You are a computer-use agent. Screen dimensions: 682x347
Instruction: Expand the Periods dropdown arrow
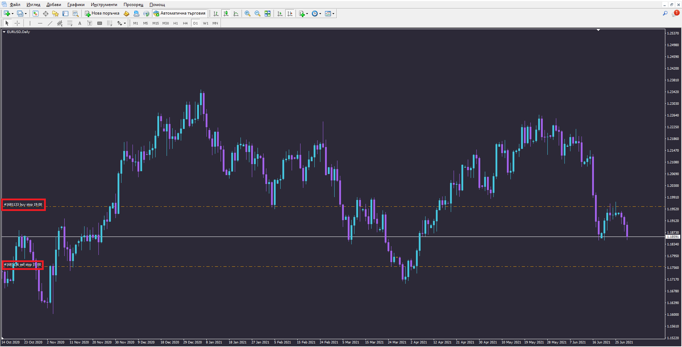click(320, 13)
